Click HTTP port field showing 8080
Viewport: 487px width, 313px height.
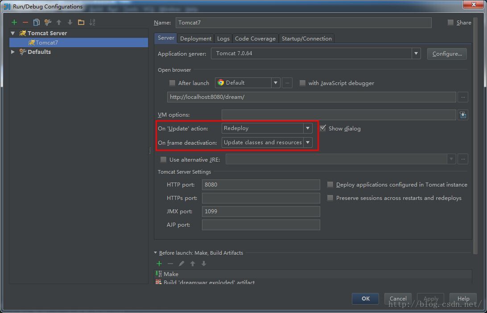tap(261, 185)
